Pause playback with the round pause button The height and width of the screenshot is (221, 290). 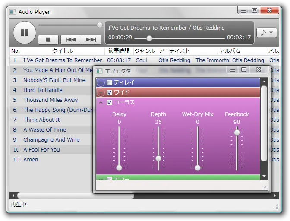tap(25, 32)
